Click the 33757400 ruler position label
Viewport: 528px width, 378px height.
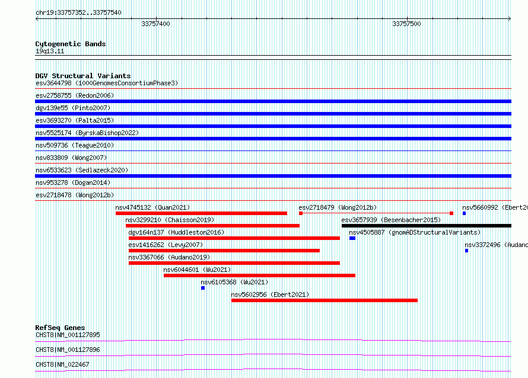coord(155,24)
